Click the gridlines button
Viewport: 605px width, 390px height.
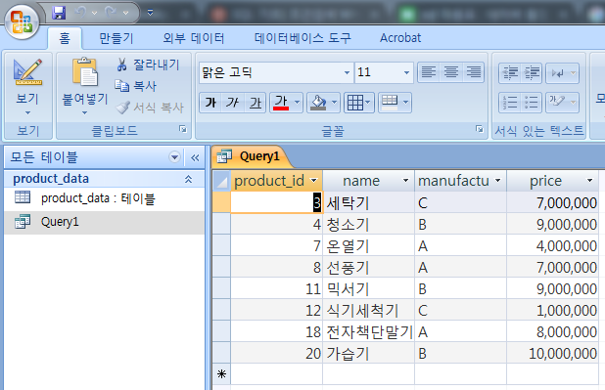pos(359,103)
